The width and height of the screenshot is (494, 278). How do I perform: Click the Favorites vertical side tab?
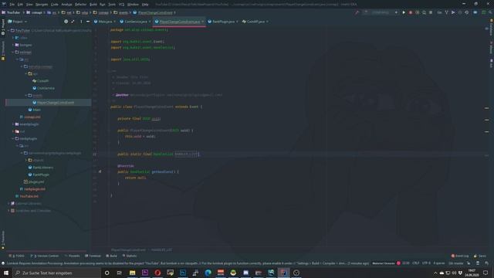(x=3, y=240)
